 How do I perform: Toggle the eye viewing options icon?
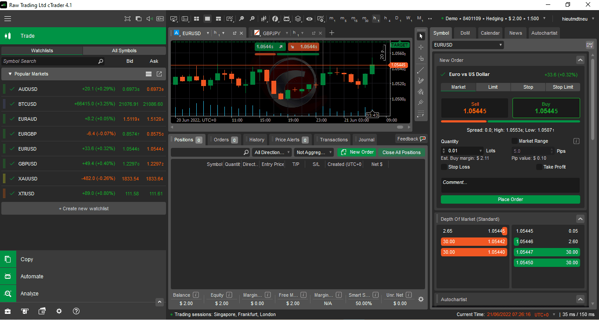tap(310, 18)
